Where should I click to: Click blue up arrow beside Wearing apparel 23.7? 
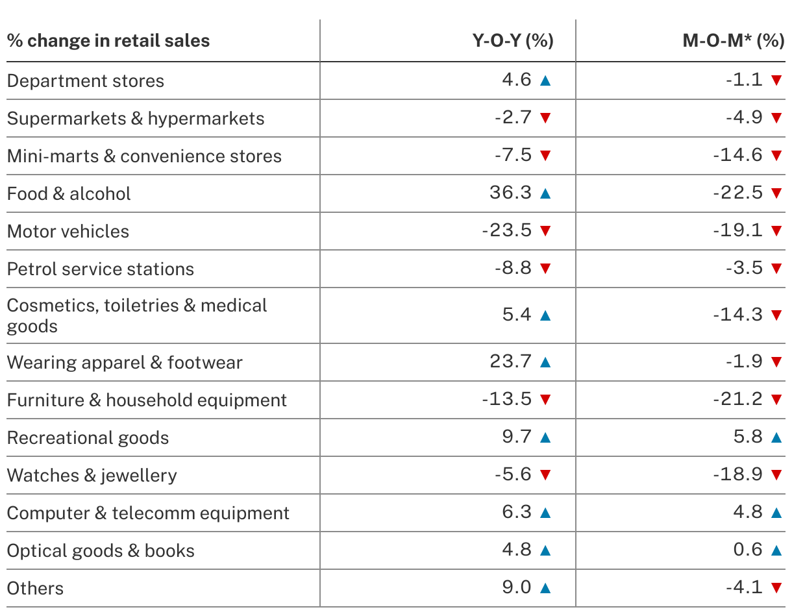(545, 362)
